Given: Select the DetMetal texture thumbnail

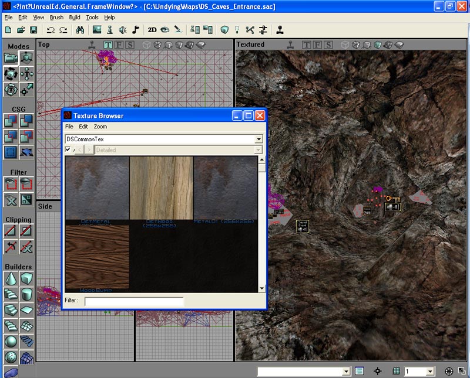Looking at the screenshot, I should 97,188.
